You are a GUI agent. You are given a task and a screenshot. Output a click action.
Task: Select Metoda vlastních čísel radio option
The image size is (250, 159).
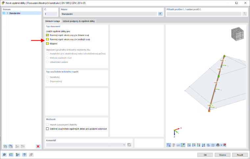47,58
